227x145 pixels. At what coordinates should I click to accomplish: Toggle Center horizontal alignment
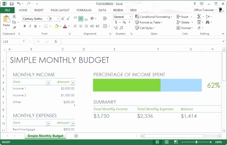point(81,26)
